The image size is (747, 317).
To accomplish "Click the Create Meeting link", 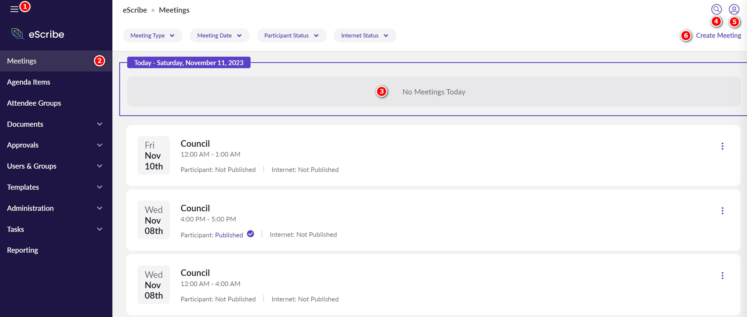I will 718,35.
